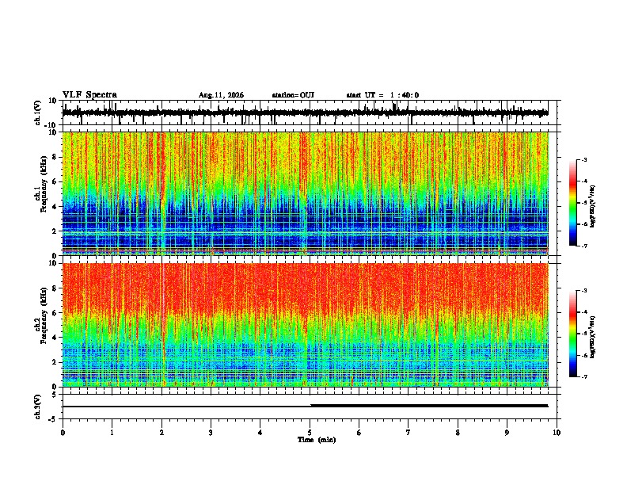Click the '6' kHz tick on ch.1 frequency axis
The image size is (627, 485).
[55, 182]
